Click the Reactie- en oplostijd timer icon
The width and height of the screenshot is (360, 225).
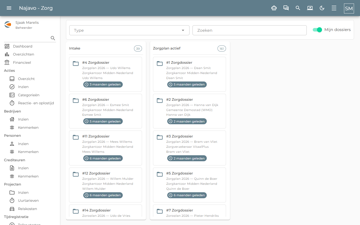pyautogui.click(x=12, y=103)
